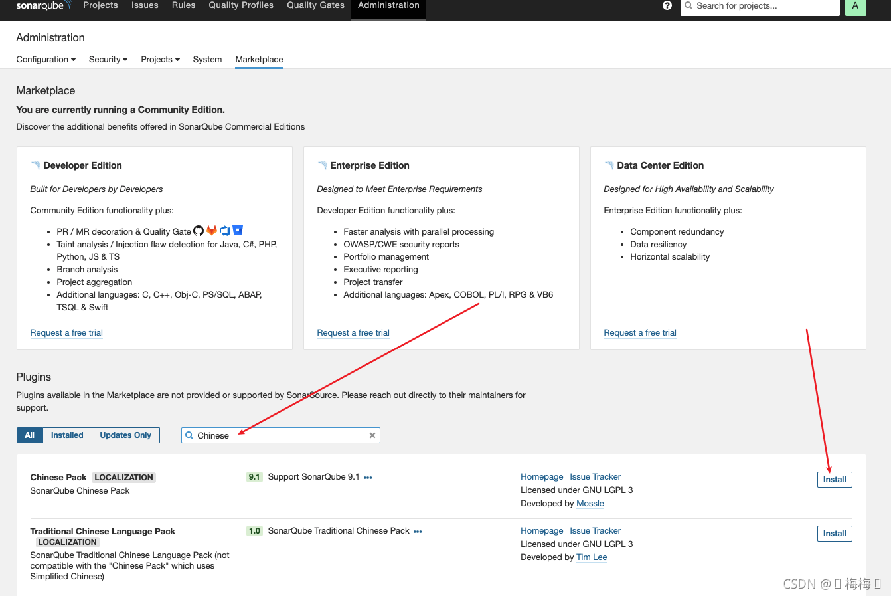Click the GitLab icon in Developer Edition
The image size is (891, 596).
(x=212, y=231)
